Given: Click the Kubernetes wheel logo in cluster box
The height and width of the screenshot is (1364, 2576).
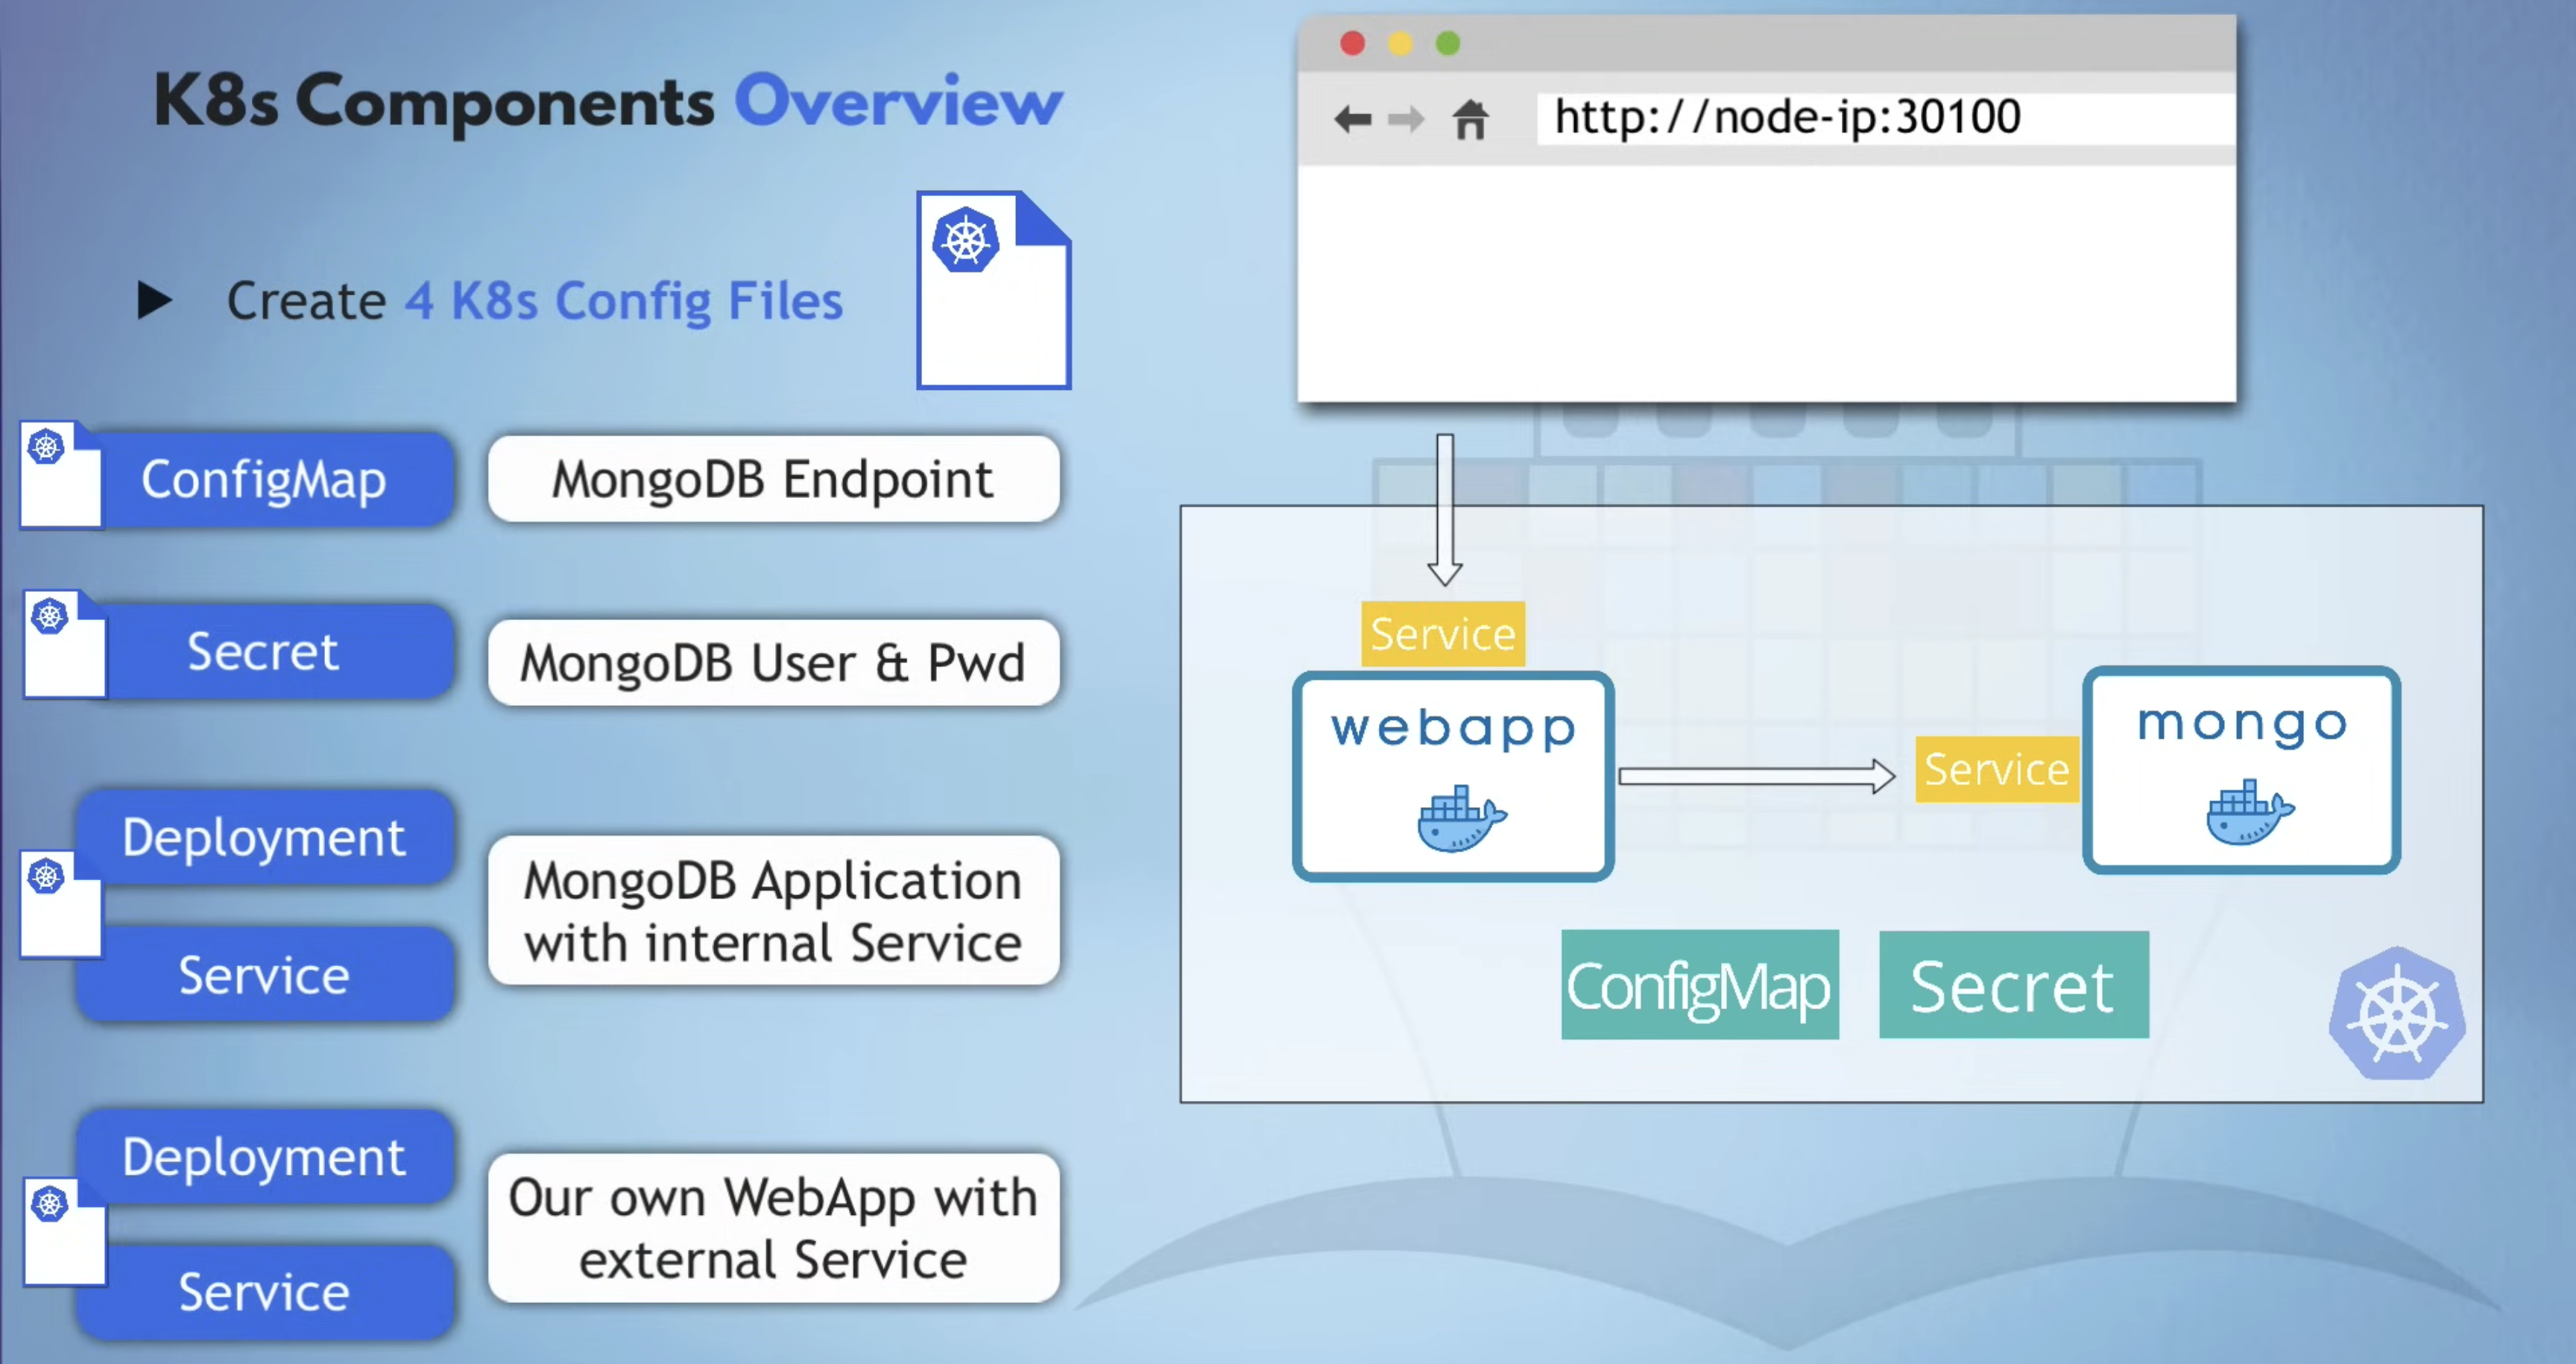Looking at the screenshot, I should click(x=2397, y=1015).
